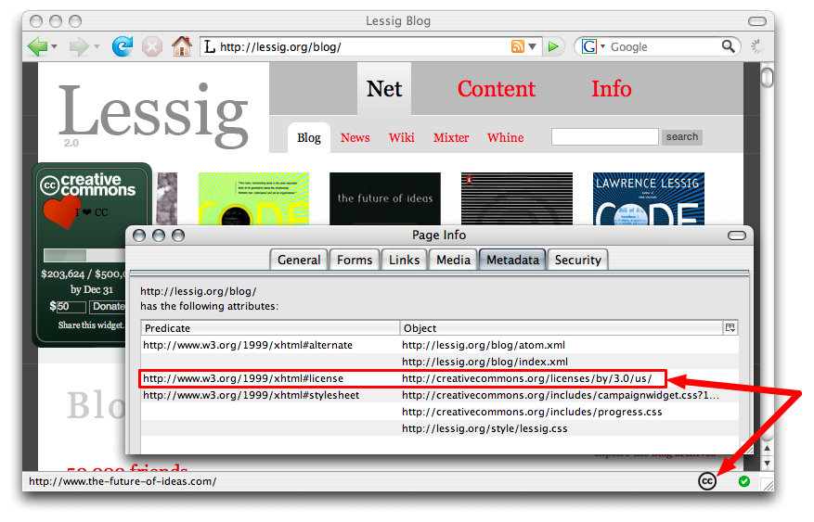The height and width of the screenshot is (522, 814).
Task: Click the site favicon in address bar
Action: (x=210, y=46)
